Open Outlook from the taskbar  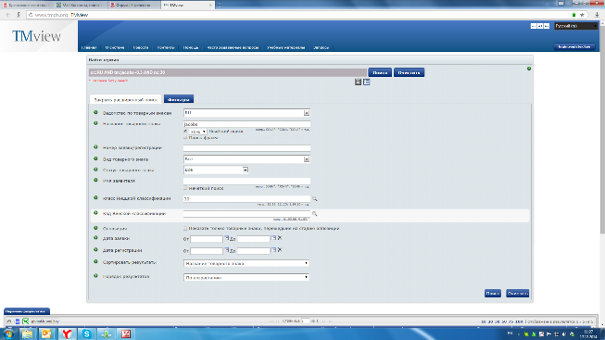pyautogui.click(x=46, y=334)
